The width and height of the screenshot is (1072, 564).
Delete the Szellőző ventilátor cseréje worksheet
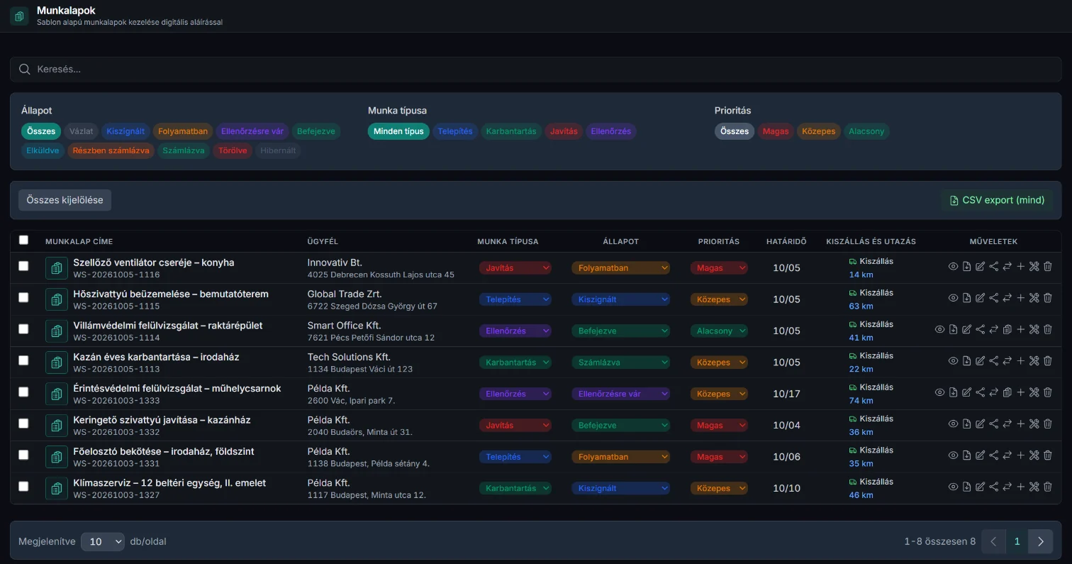[1047, 267]
